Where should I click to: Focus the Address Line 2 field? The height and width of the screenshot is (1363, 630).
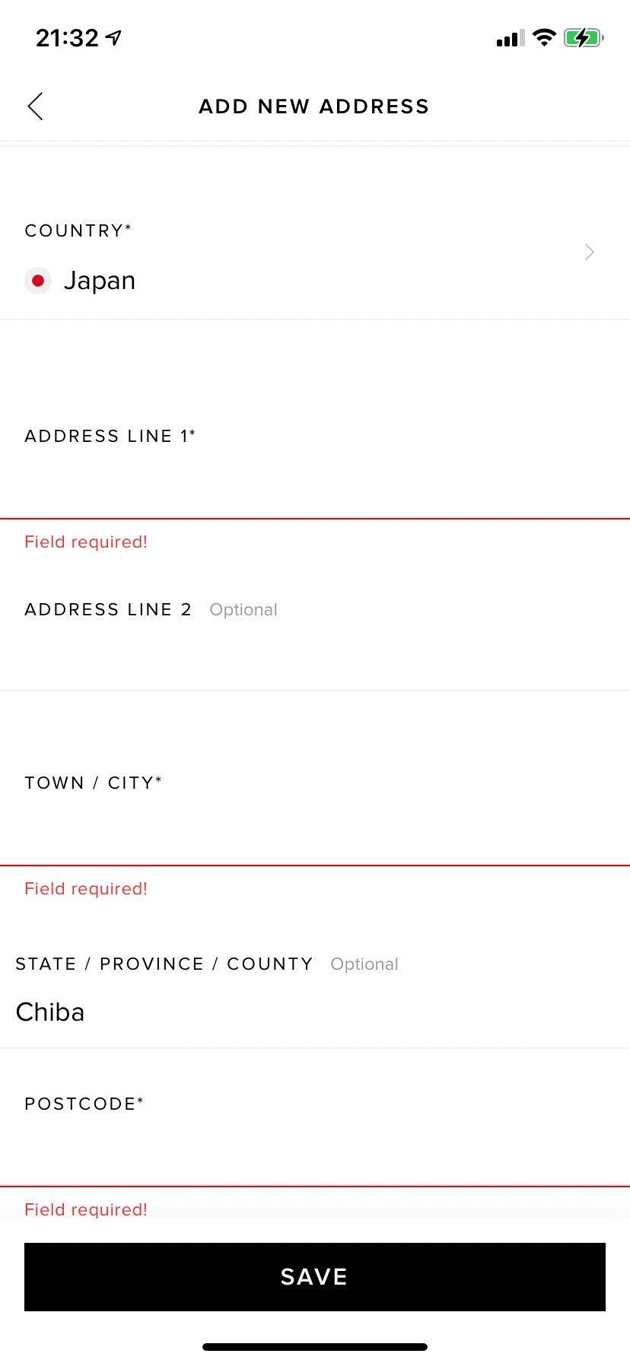[315, 656]
